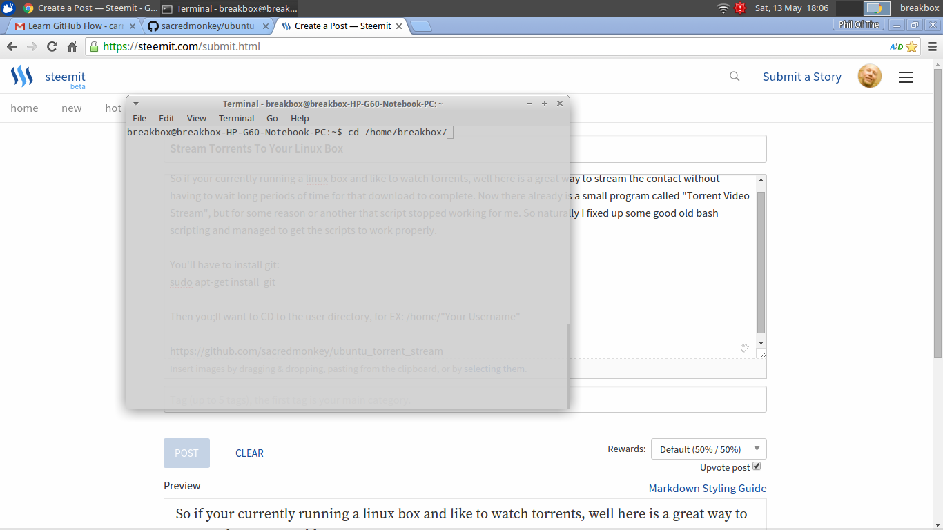943x530 pixels.
Task: Click the Preview heading text
Action: (x=182, y=485)
